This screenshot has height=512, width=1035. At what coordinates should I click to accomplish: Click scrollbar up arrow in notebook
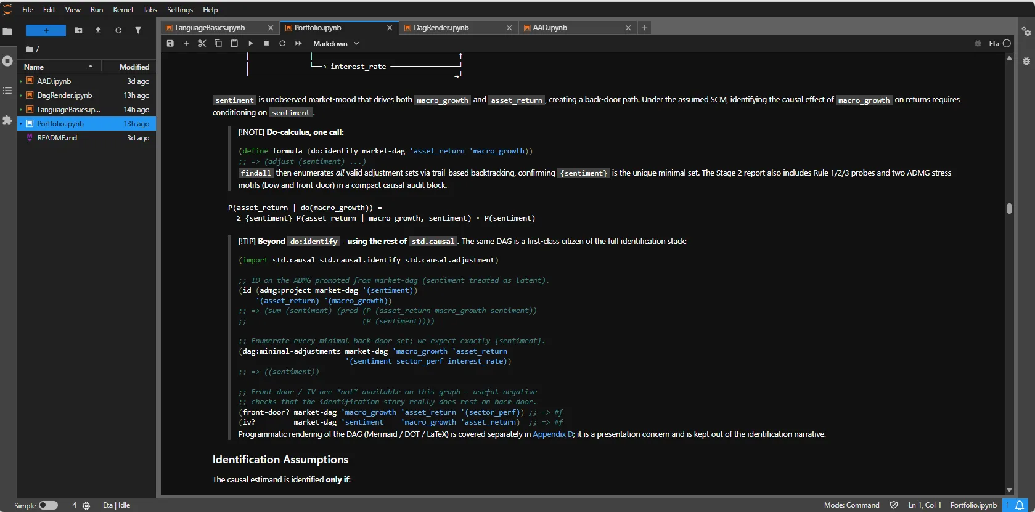(1009, 58)
